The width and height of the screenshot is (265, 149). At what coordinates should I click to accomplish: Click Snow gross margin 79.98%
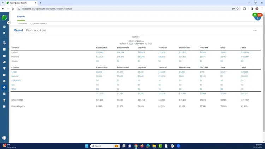[x=224, y=107]
